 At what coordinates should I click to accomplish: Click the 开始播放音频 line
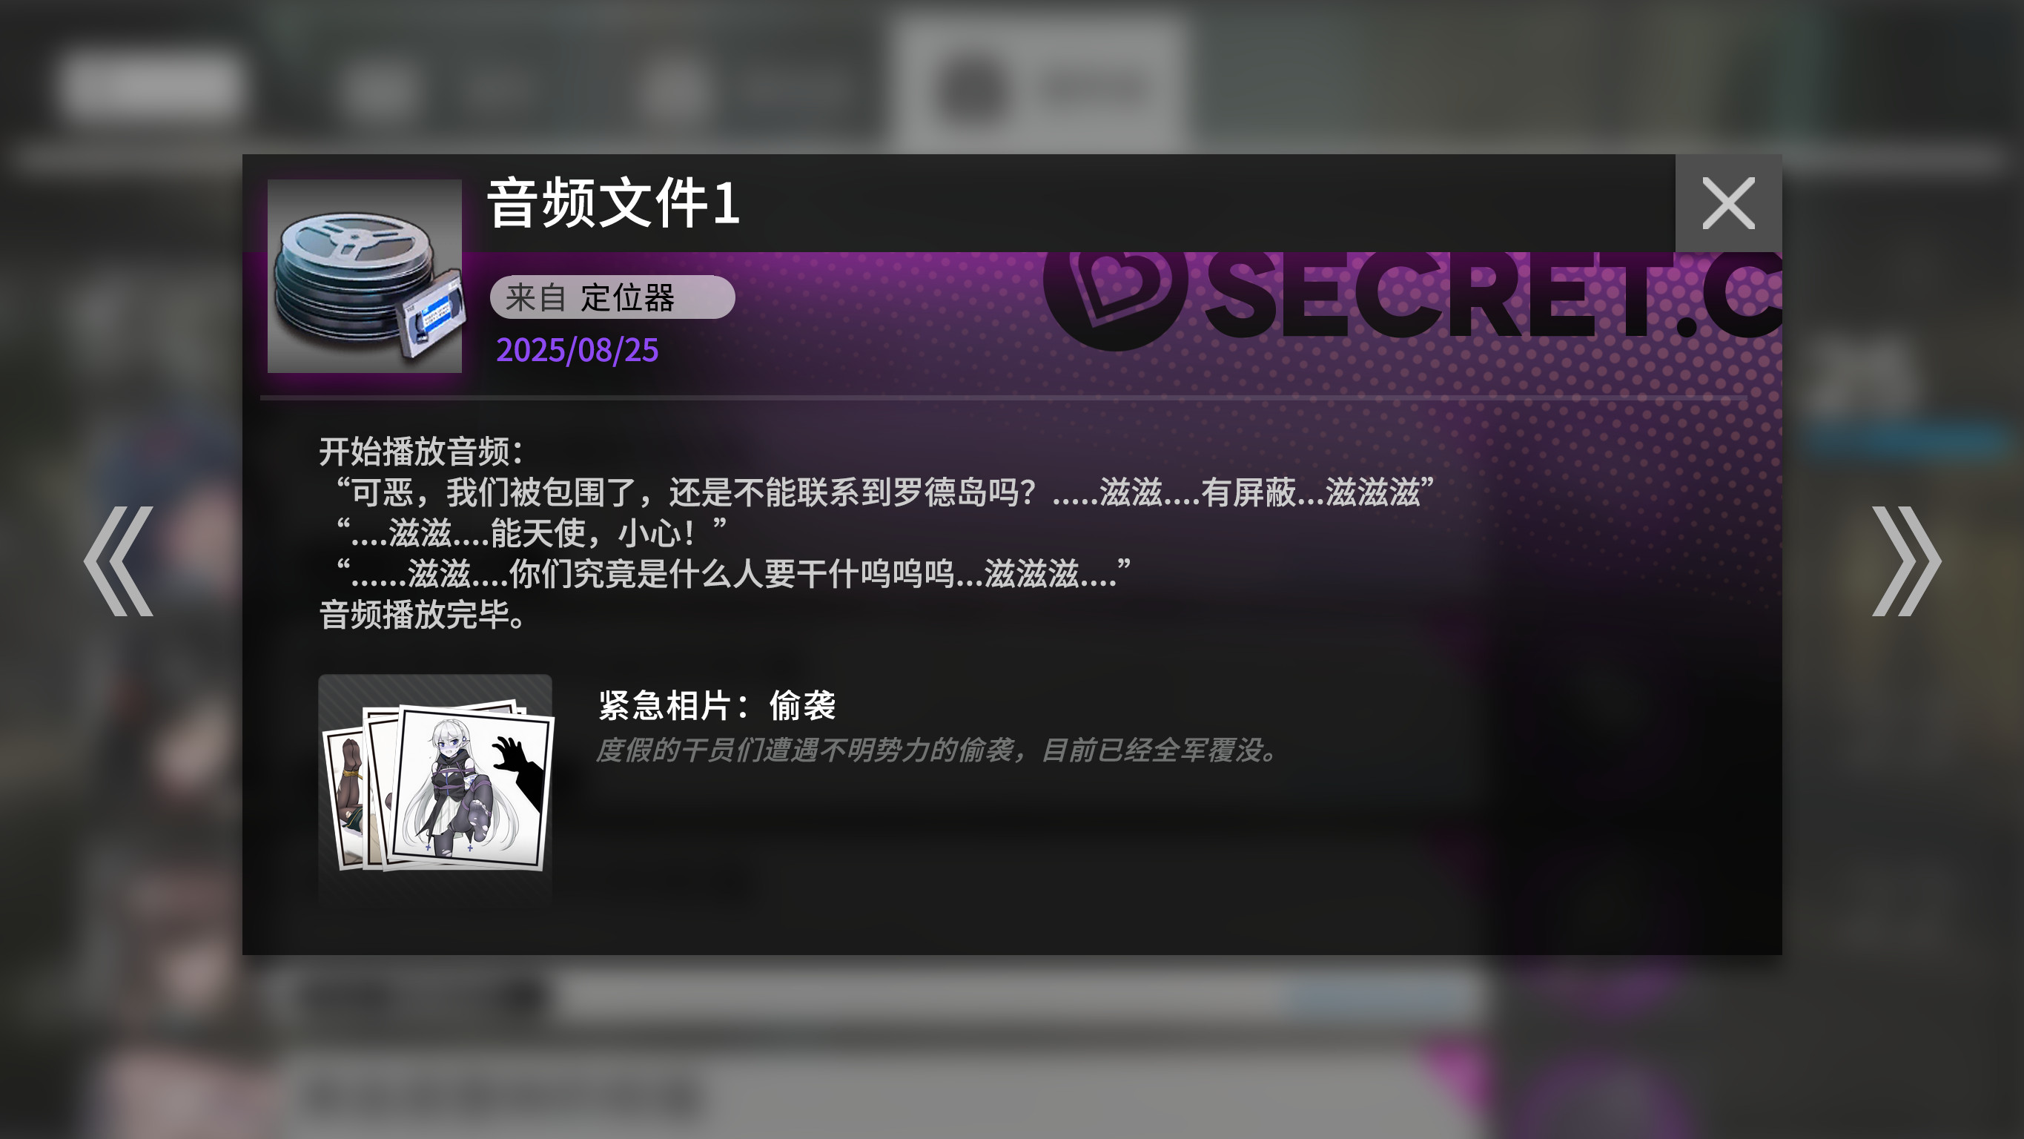(421, 452)
